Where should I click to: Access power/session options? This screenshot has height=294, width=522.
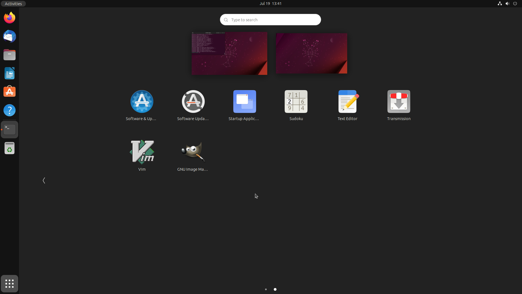pyautogui.click(x=515, y=4)
